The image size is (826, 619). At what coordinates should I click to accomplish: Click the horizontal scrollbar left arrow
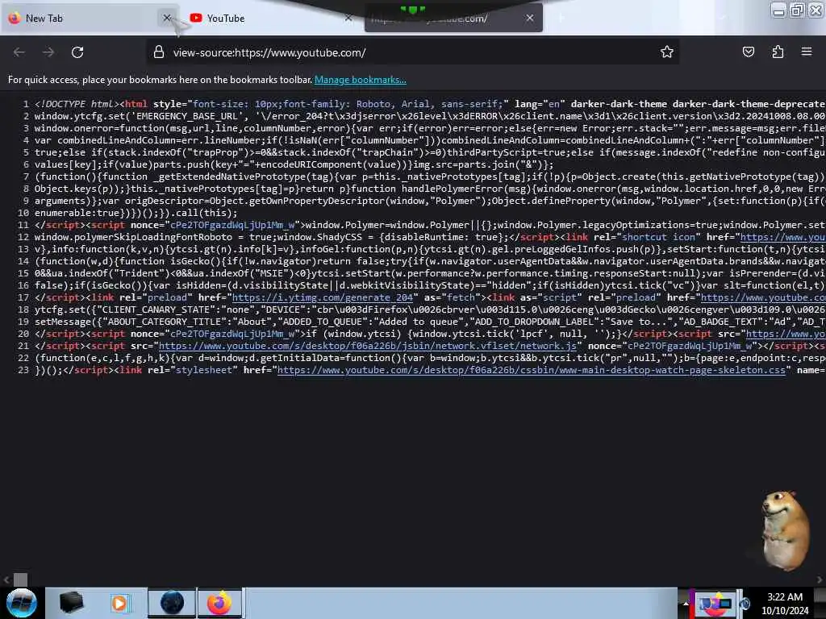(x=6, y=580)
